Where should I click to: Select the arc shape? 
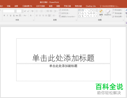point(86,16)
